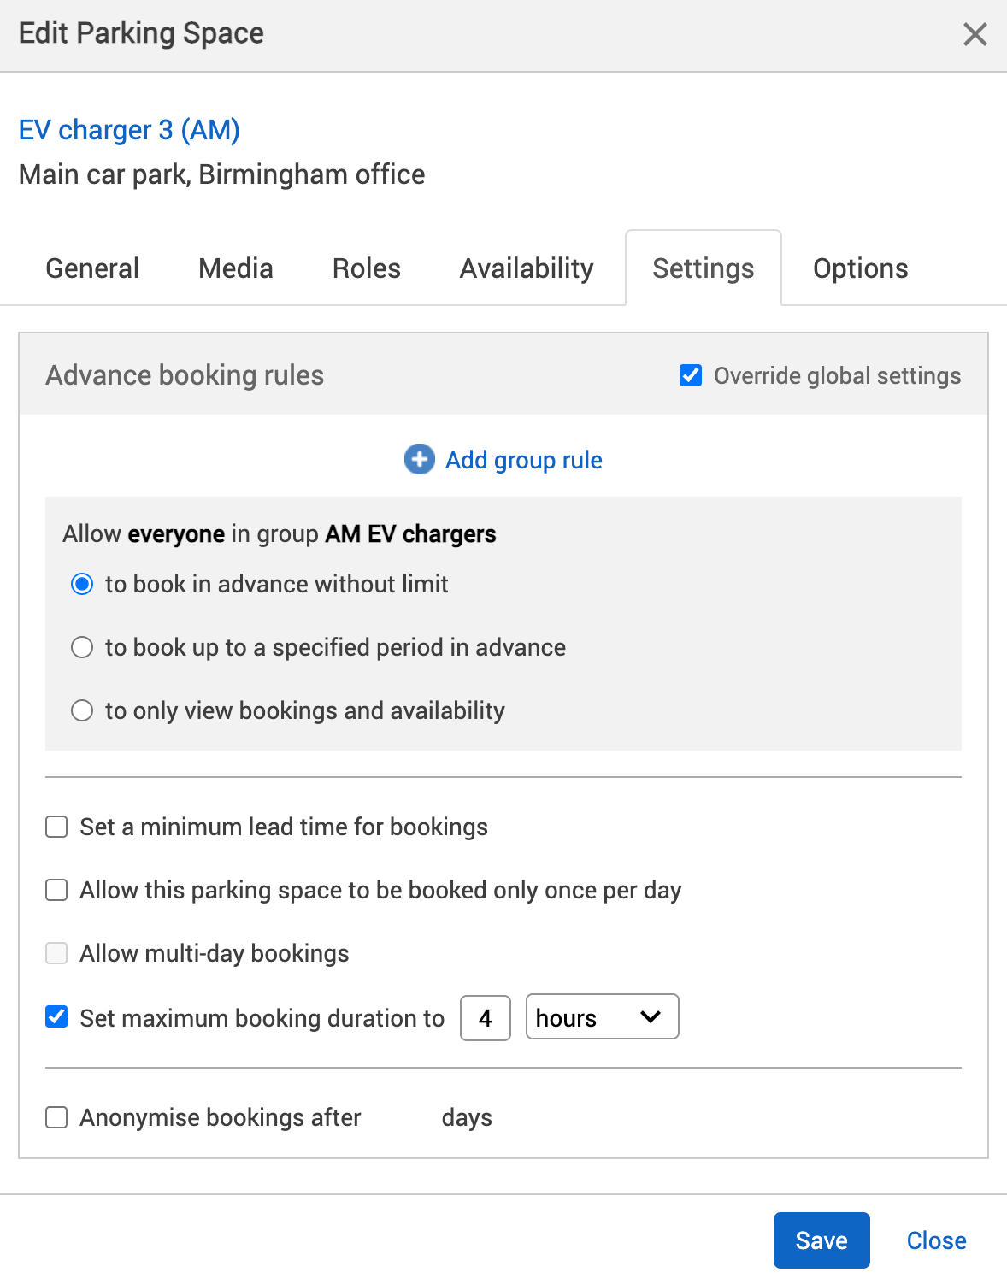Open the hours unit dropdown
This screenshot has height=1278, width=1007.
pos(602,1016)
